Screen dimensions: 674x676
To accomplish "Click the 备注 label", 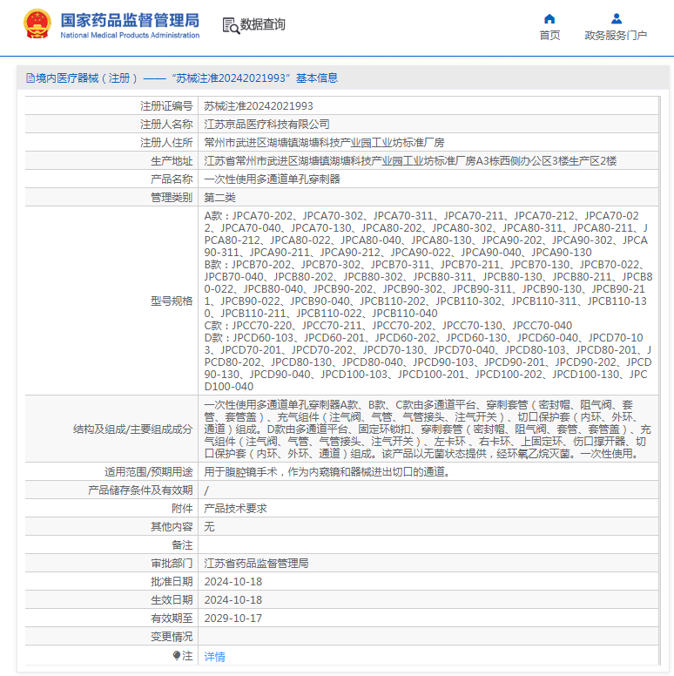I will [182, 545].
